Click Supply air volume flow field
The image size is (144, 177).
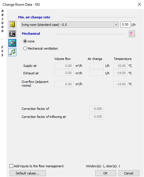[x=64, y=66]
